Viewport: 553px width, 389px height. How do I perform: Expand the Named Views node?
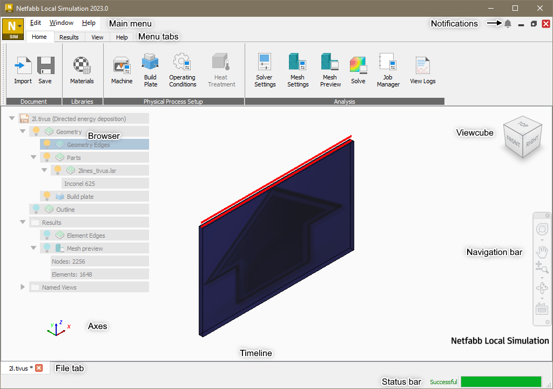coord(23,287)
